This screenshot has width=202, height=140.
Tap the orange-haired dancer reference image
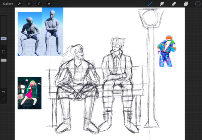point(166,51)
